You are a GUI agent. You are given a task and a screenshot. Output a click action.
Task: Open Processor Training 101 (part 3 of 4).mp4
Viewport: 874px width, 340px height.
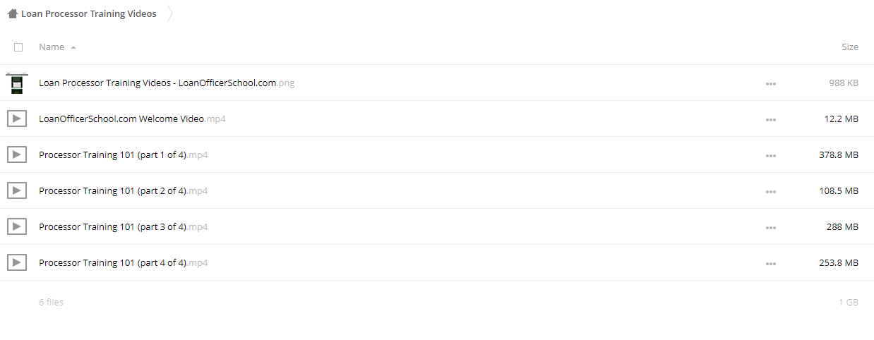[x=123, y=226]
